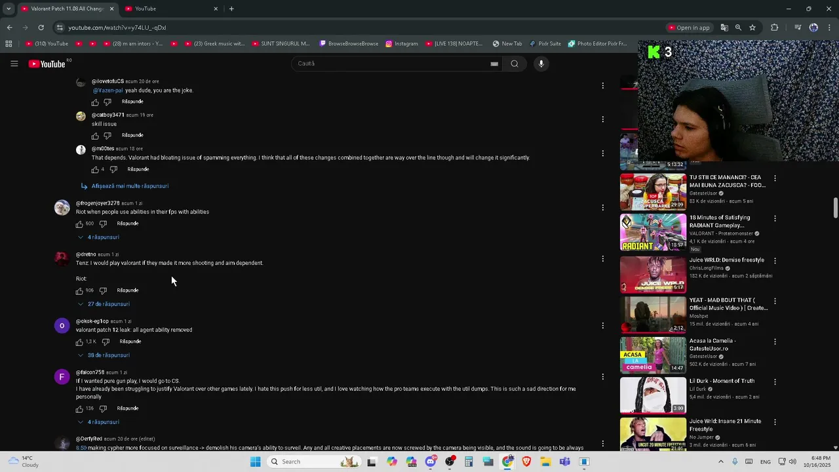The height and width of the screenshot is (472, 839).
Task: Dislike the 'skill issue' reply
Action: point(107,136)
